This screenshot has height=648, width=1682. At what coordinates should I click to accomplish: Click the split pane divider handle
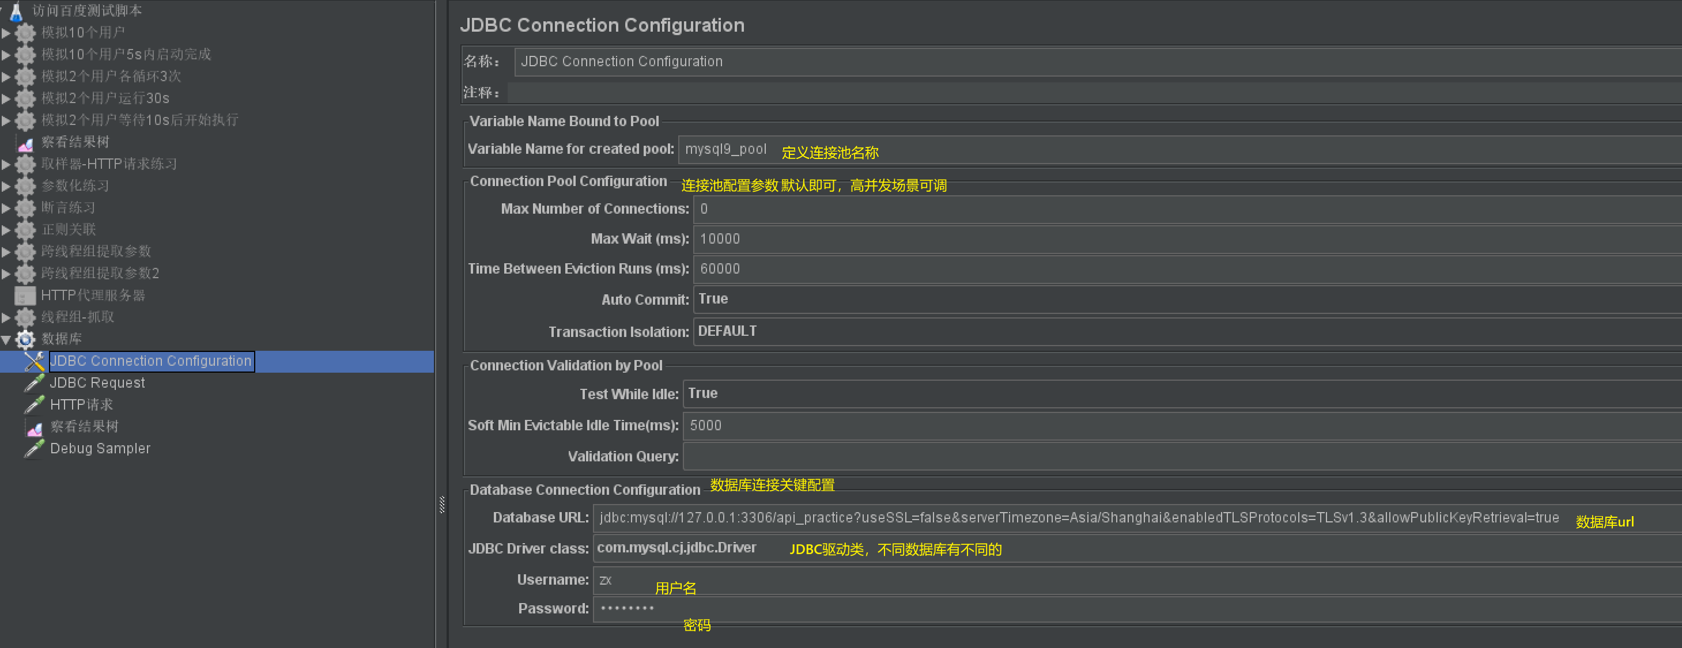[x=442, y=505]
